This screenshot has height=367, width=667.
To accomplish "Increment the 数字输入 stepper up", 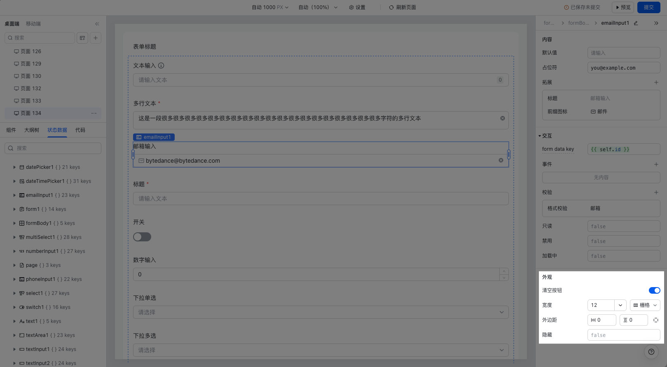I will tap(504, 271).
